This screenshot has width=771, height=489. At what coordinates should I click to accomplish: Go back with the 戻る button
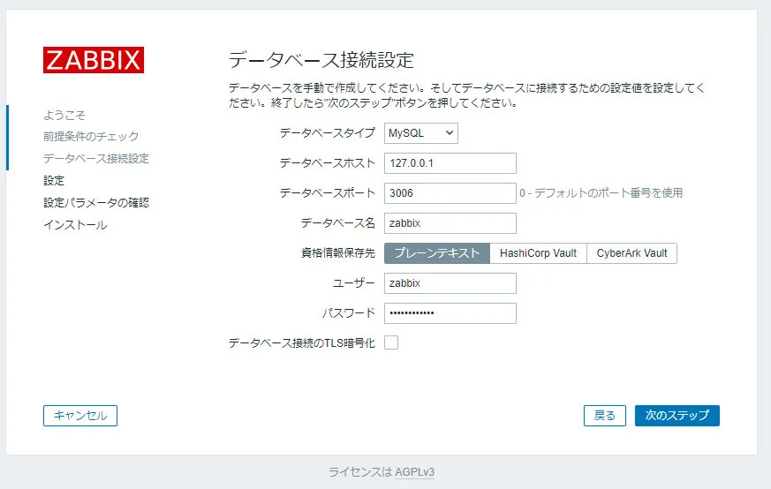(605, 416)
